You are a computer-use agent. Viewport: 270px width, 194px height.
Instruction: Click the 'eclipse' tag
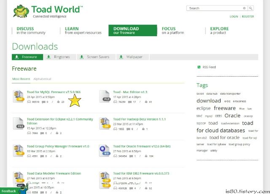(x=203, y=108)
